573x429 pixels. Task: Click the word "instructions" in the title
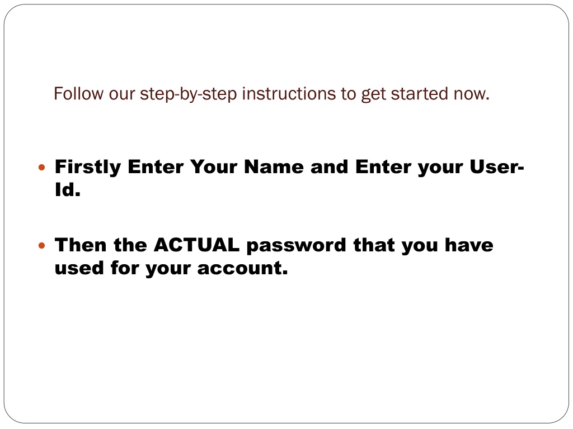289,94
